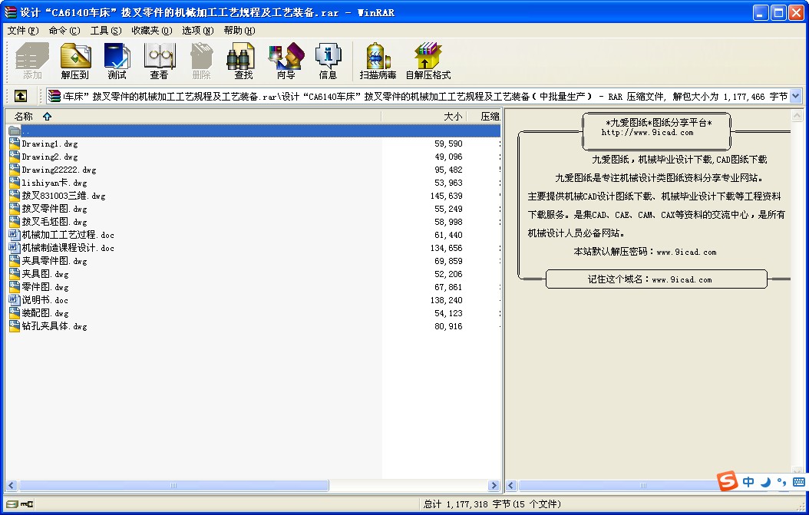Select the file 拨叉831003三维.dwg
The image size is (809, 515).
pos(63,196)
